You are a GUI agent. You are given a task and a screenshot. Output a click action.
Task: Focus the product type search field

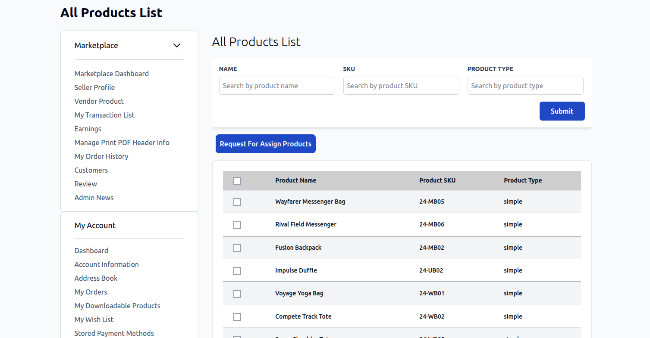[525, 86]
